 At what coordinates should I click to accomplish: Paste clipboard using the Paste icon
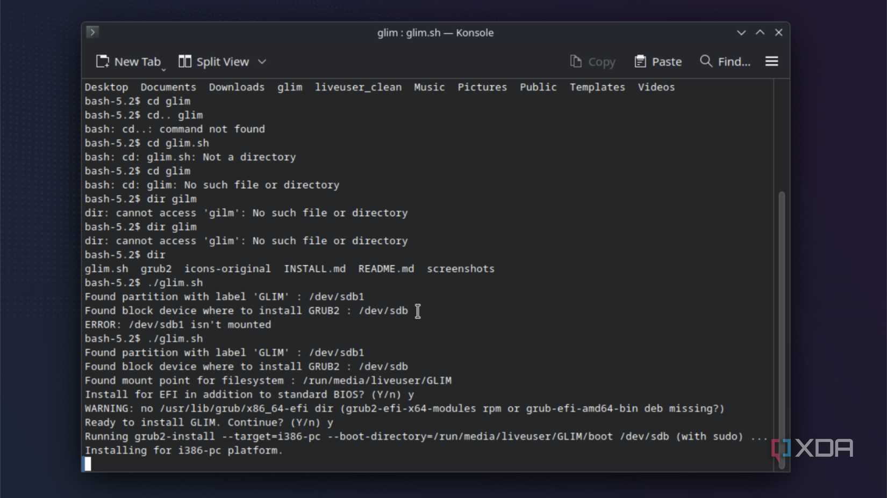[x=641, y=61]
